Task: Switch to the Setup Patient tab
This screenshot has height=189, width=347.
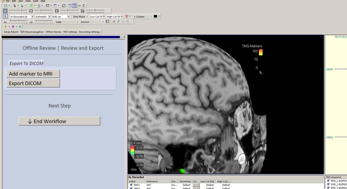Action: pyautogui.click(x=11, y=32)
